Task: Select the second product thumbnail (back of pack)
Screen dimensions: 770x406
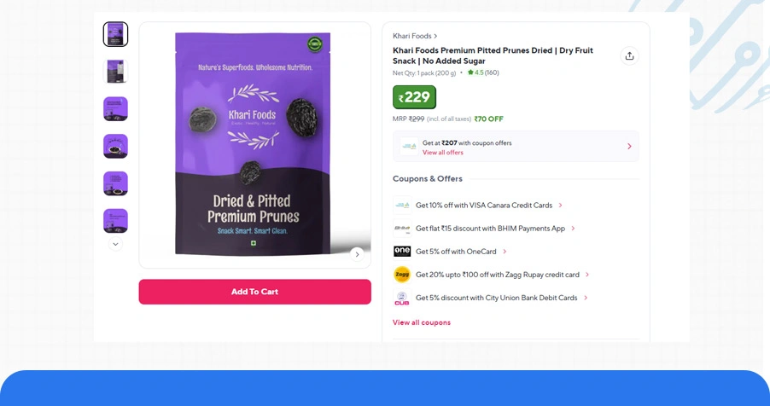Action: click(115, 72)
